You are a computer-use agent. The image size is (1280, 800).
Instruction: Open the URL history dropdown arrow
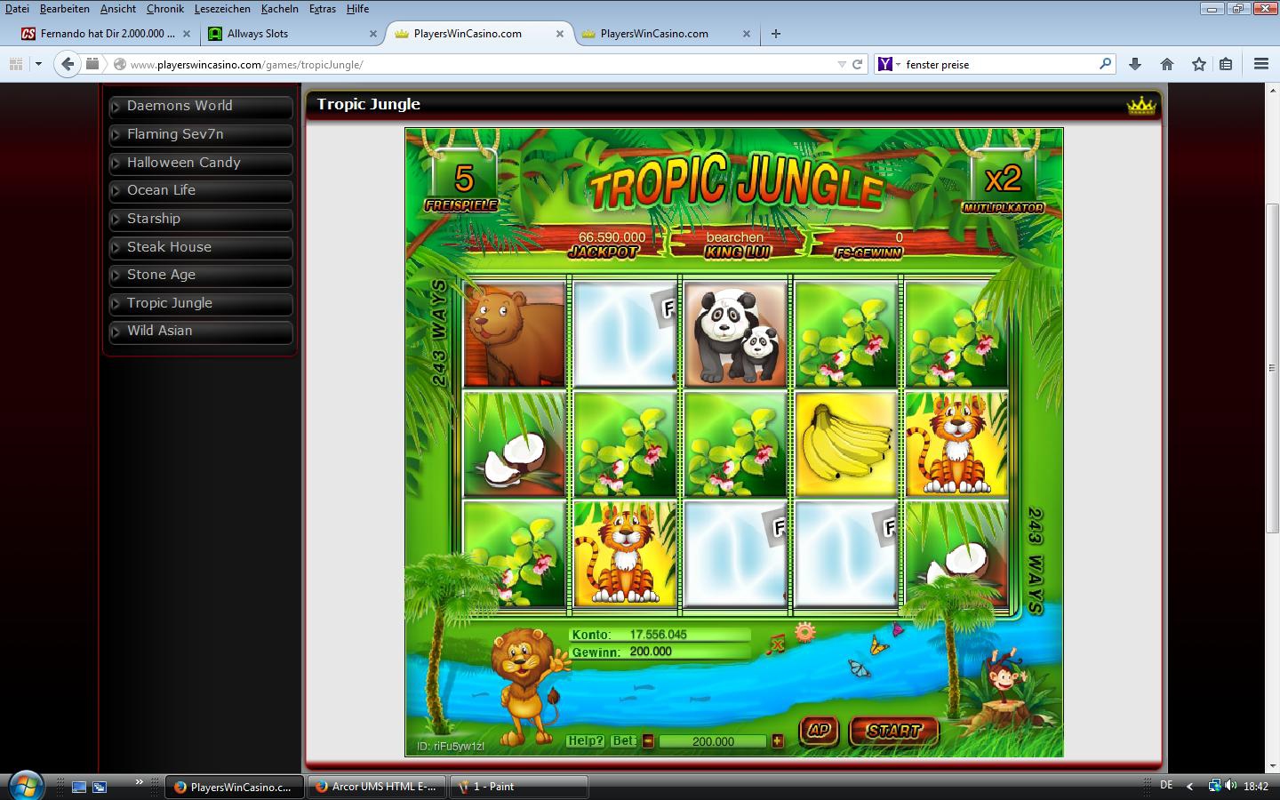[x=842, y=64]
